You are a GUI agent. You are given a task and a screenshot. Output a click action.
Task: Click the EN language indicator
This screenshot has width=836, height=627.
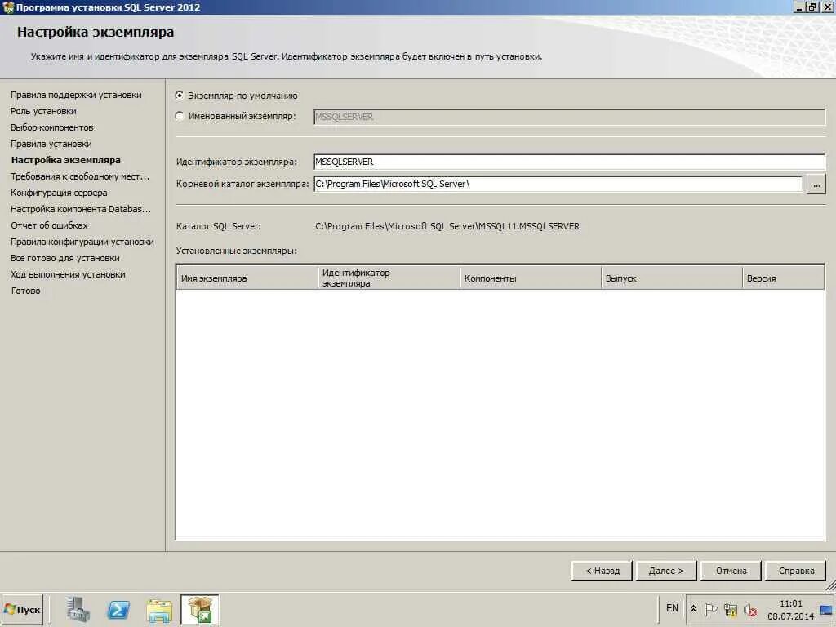[x=673, y=607]
